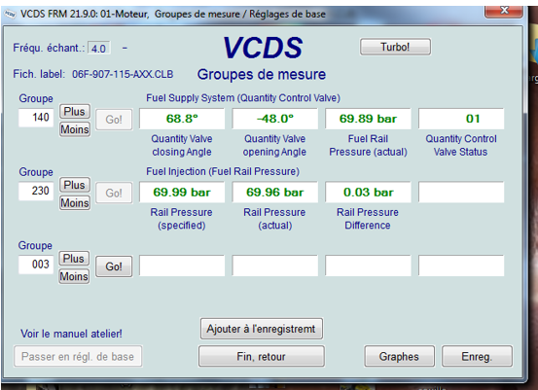The image size is (538, 390).
Task: Open Graphes view
Action: [399, 356]
